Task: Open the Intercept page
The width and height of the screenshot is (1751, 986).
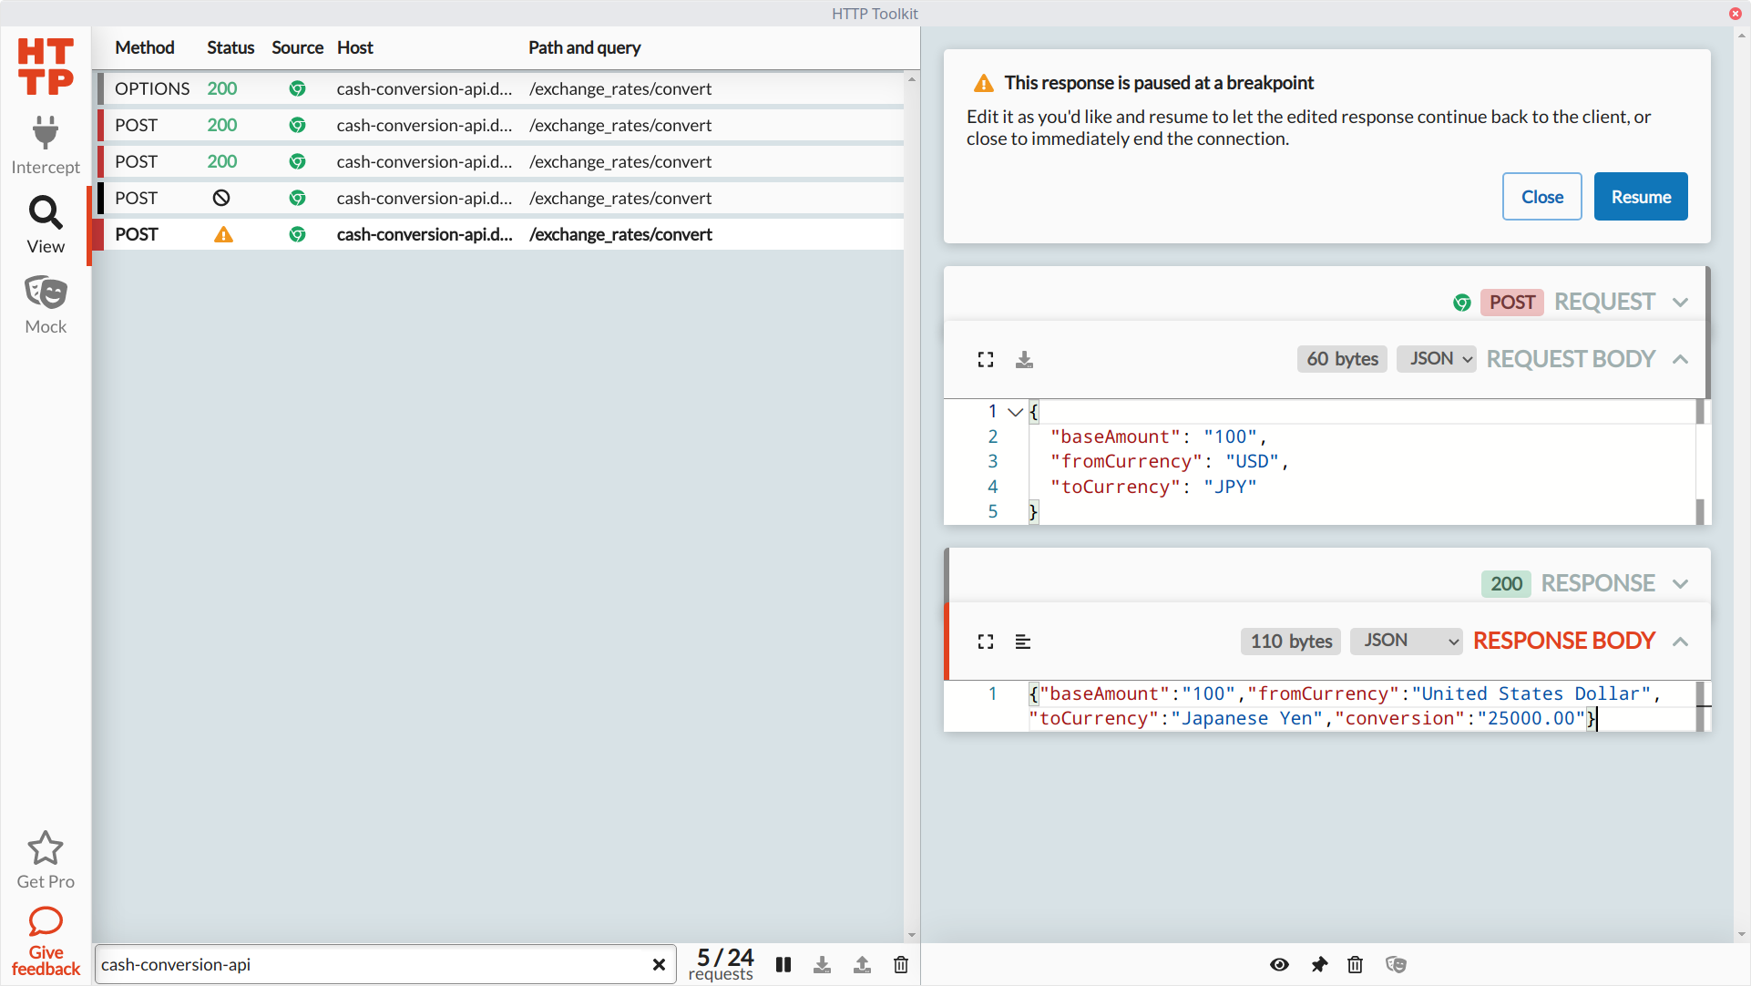Action: pos(46,146)
